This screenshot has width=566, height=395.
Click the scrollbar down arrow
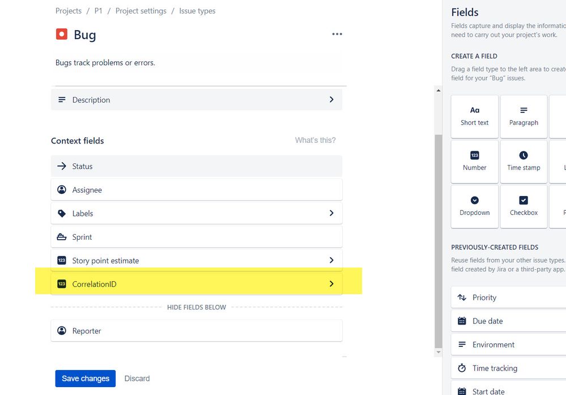tap(438, 352)
